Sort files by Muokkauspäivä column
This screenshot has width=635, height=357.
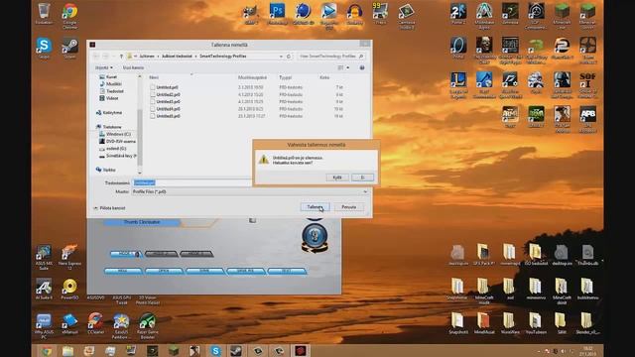click(252, 77)
